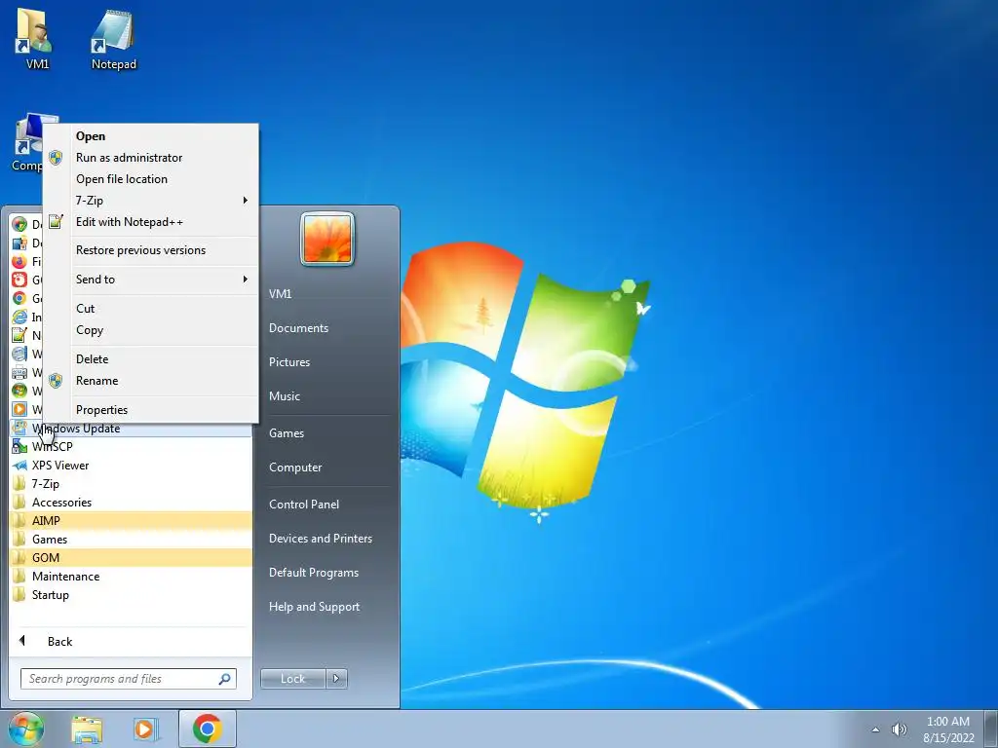This screenshot has height=748, width=998.
Task: Open Devices and Printers
Action: 320,539
